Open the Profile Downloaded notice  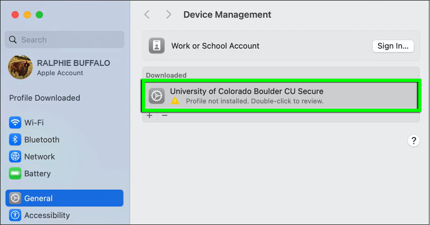click(44, 98)
